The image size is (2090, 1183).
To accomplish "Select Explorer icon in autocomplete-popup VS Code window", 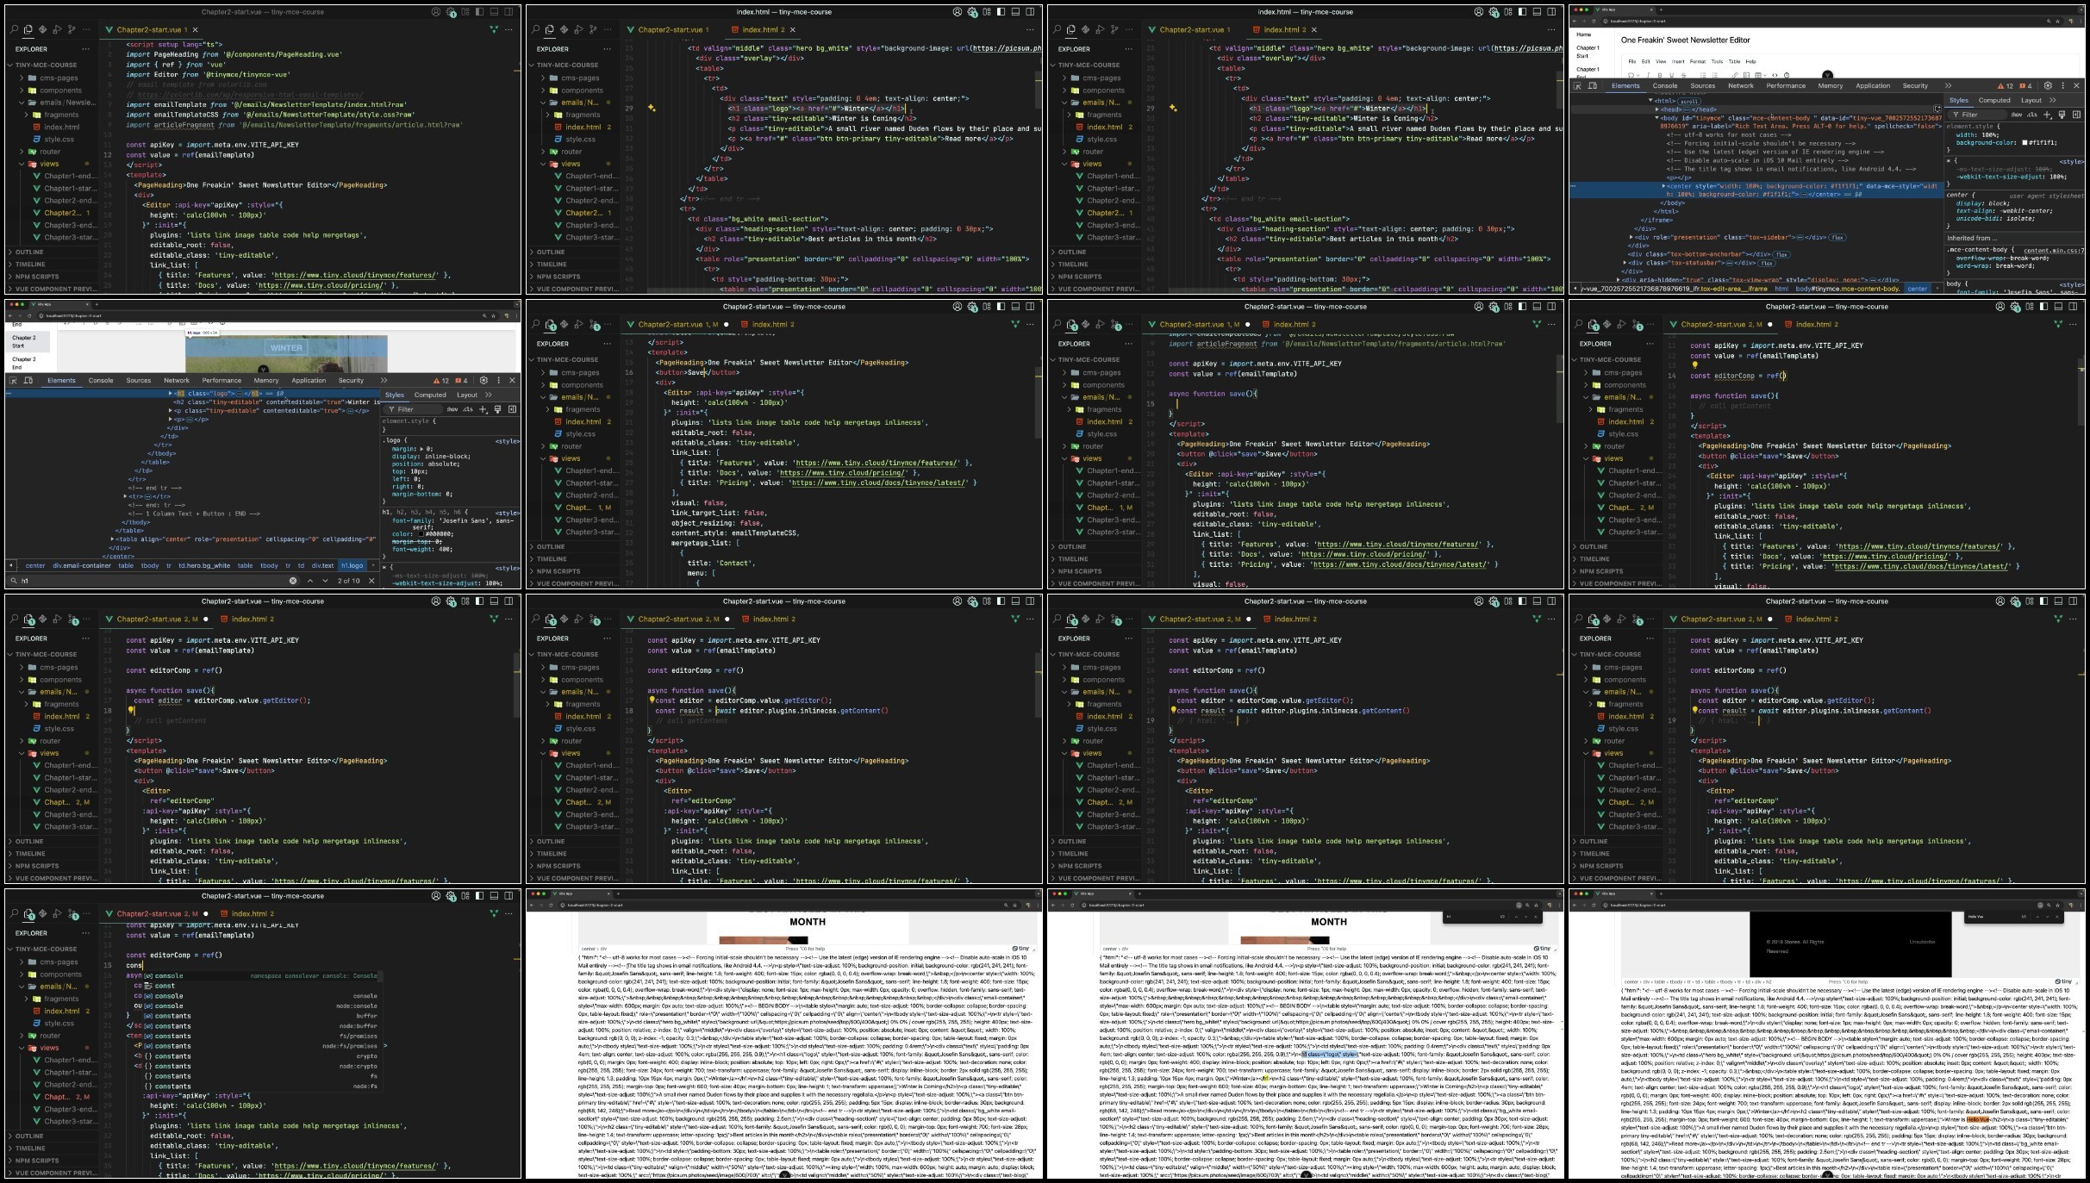I will click(28, 913).
